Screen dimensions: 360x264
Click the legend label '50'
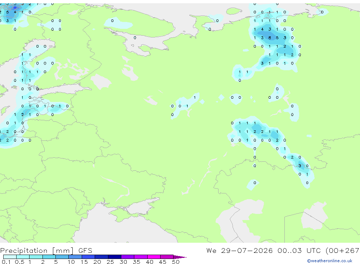point(176,262)
